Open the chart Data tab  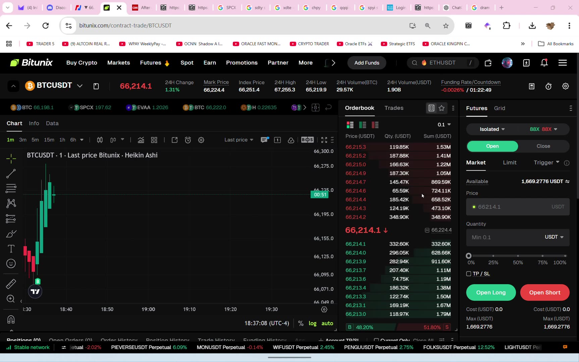(x=52, y=123)
